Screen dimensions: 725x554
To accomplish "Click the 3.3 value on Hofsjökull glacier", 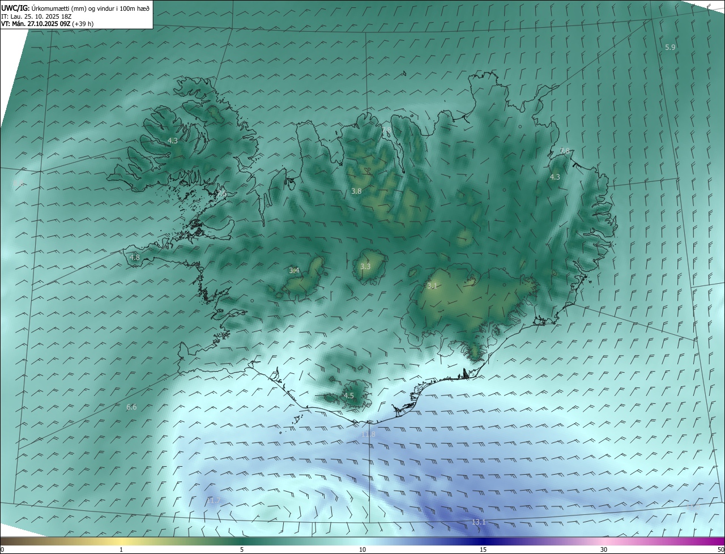I will (x=365, y=266).
